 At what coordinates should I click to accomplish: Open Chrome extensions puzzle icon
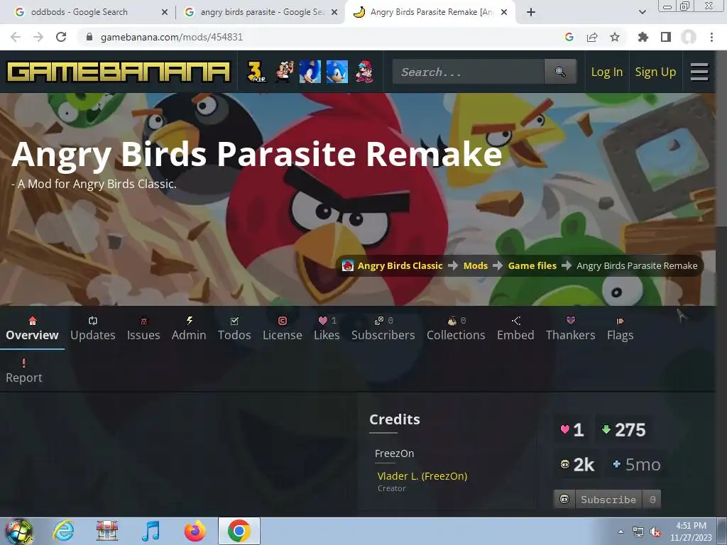[x=643, y=37]
